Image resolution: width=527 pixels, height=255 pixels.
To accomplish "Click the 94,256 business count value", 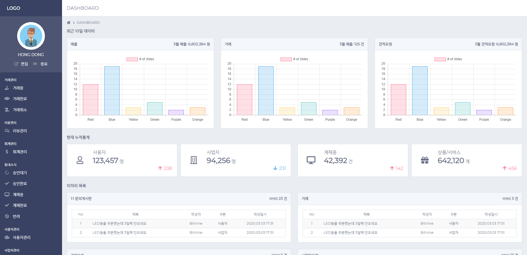I will tap(218, 161).
